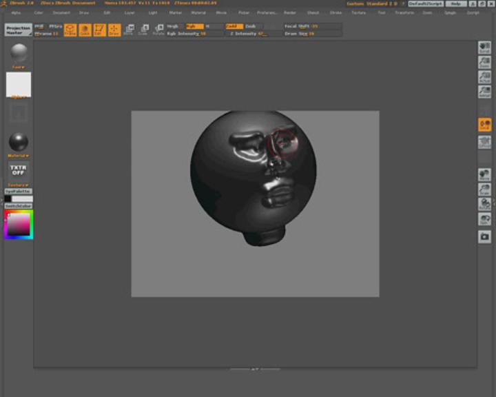
Task: Select the Draw mode button
Action: click(x=114, y=30)
